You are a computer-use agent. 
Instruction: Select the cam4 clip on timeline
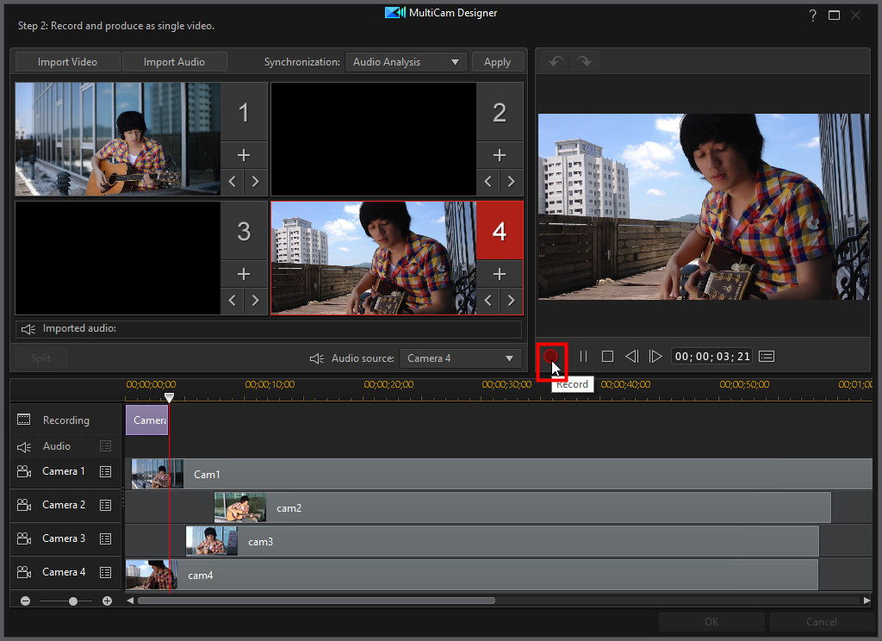(x=472, y=575)
